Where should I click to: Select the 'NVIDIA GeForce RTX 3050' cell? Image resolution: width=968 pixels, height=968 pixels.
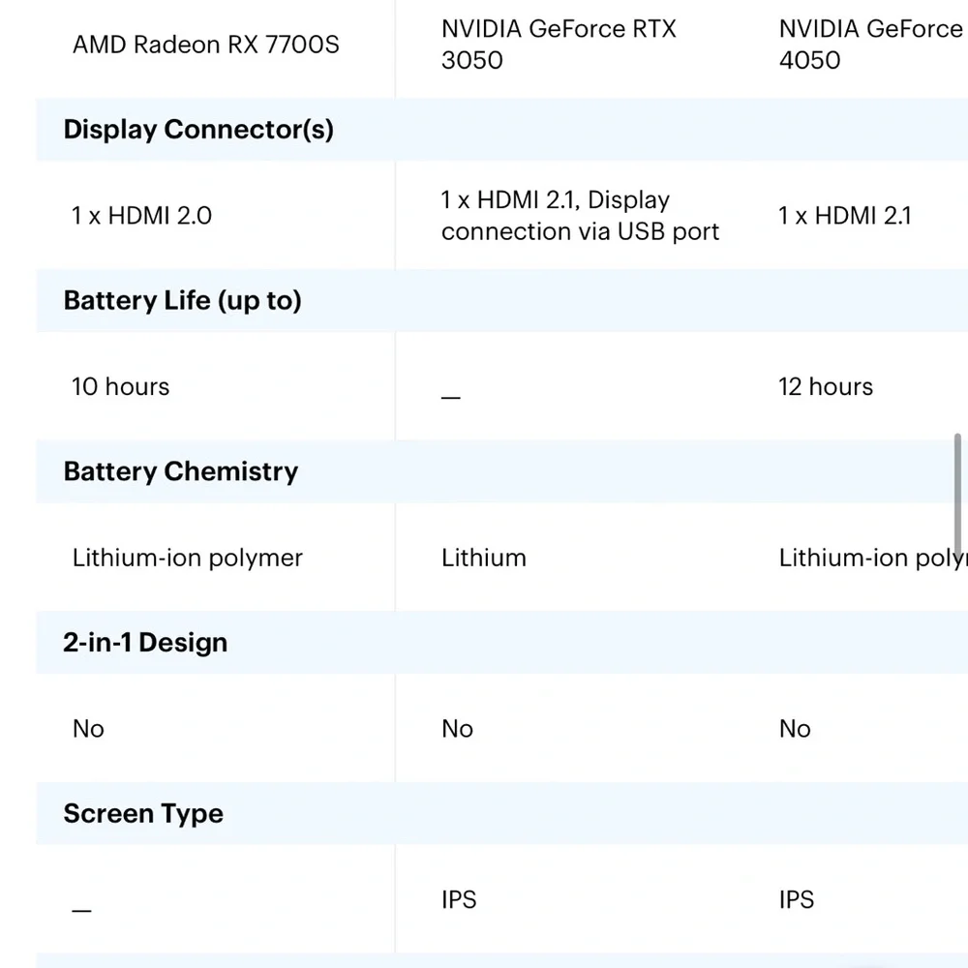[559, 45]
